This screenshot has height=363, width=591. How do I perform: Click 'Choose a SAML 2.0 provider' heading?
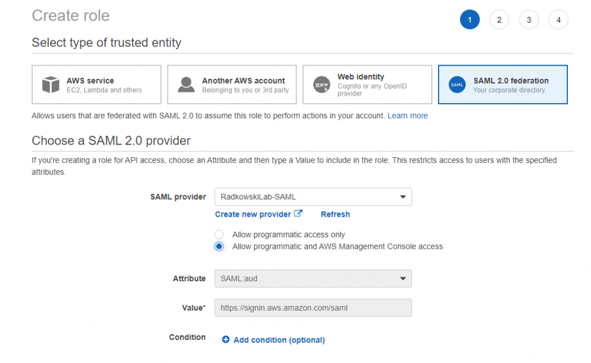(111, 141)
